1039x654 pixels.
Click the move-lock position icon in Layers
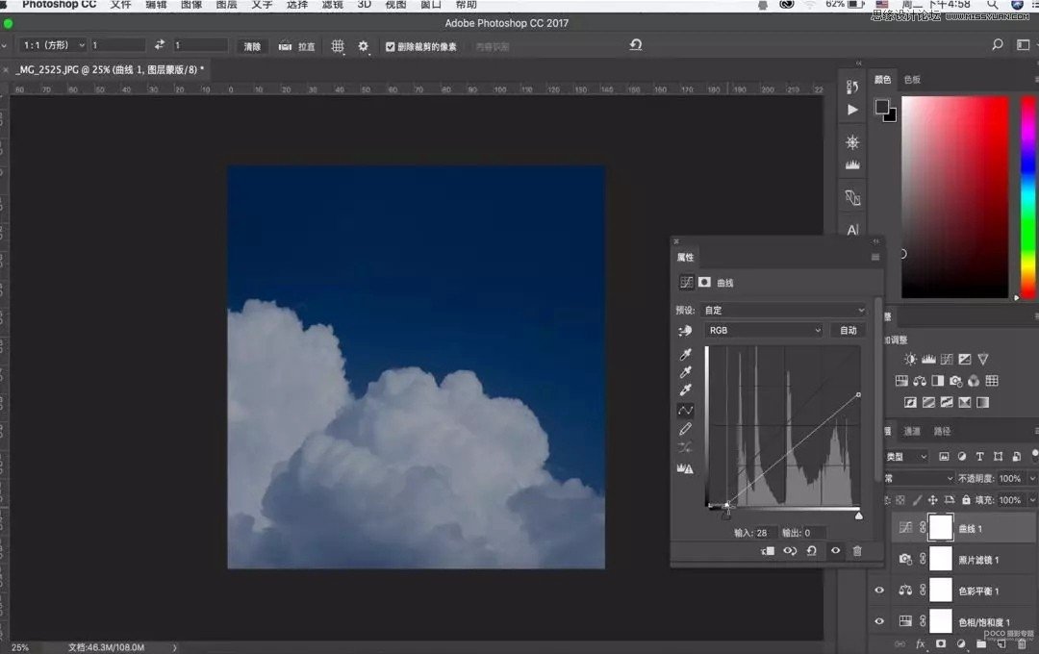coord(932,500)
